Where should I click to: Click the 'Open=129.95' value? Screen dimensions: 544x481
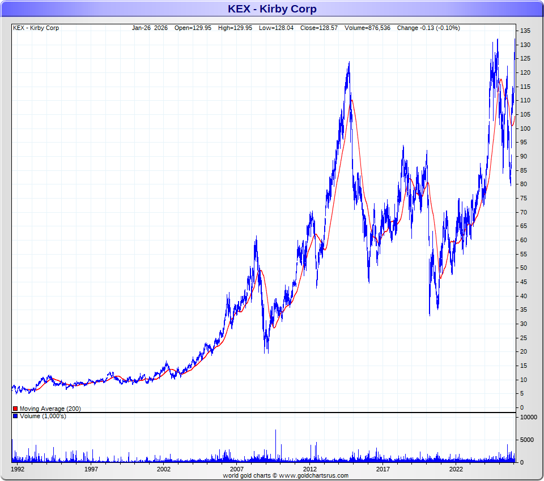pos(193,28)
